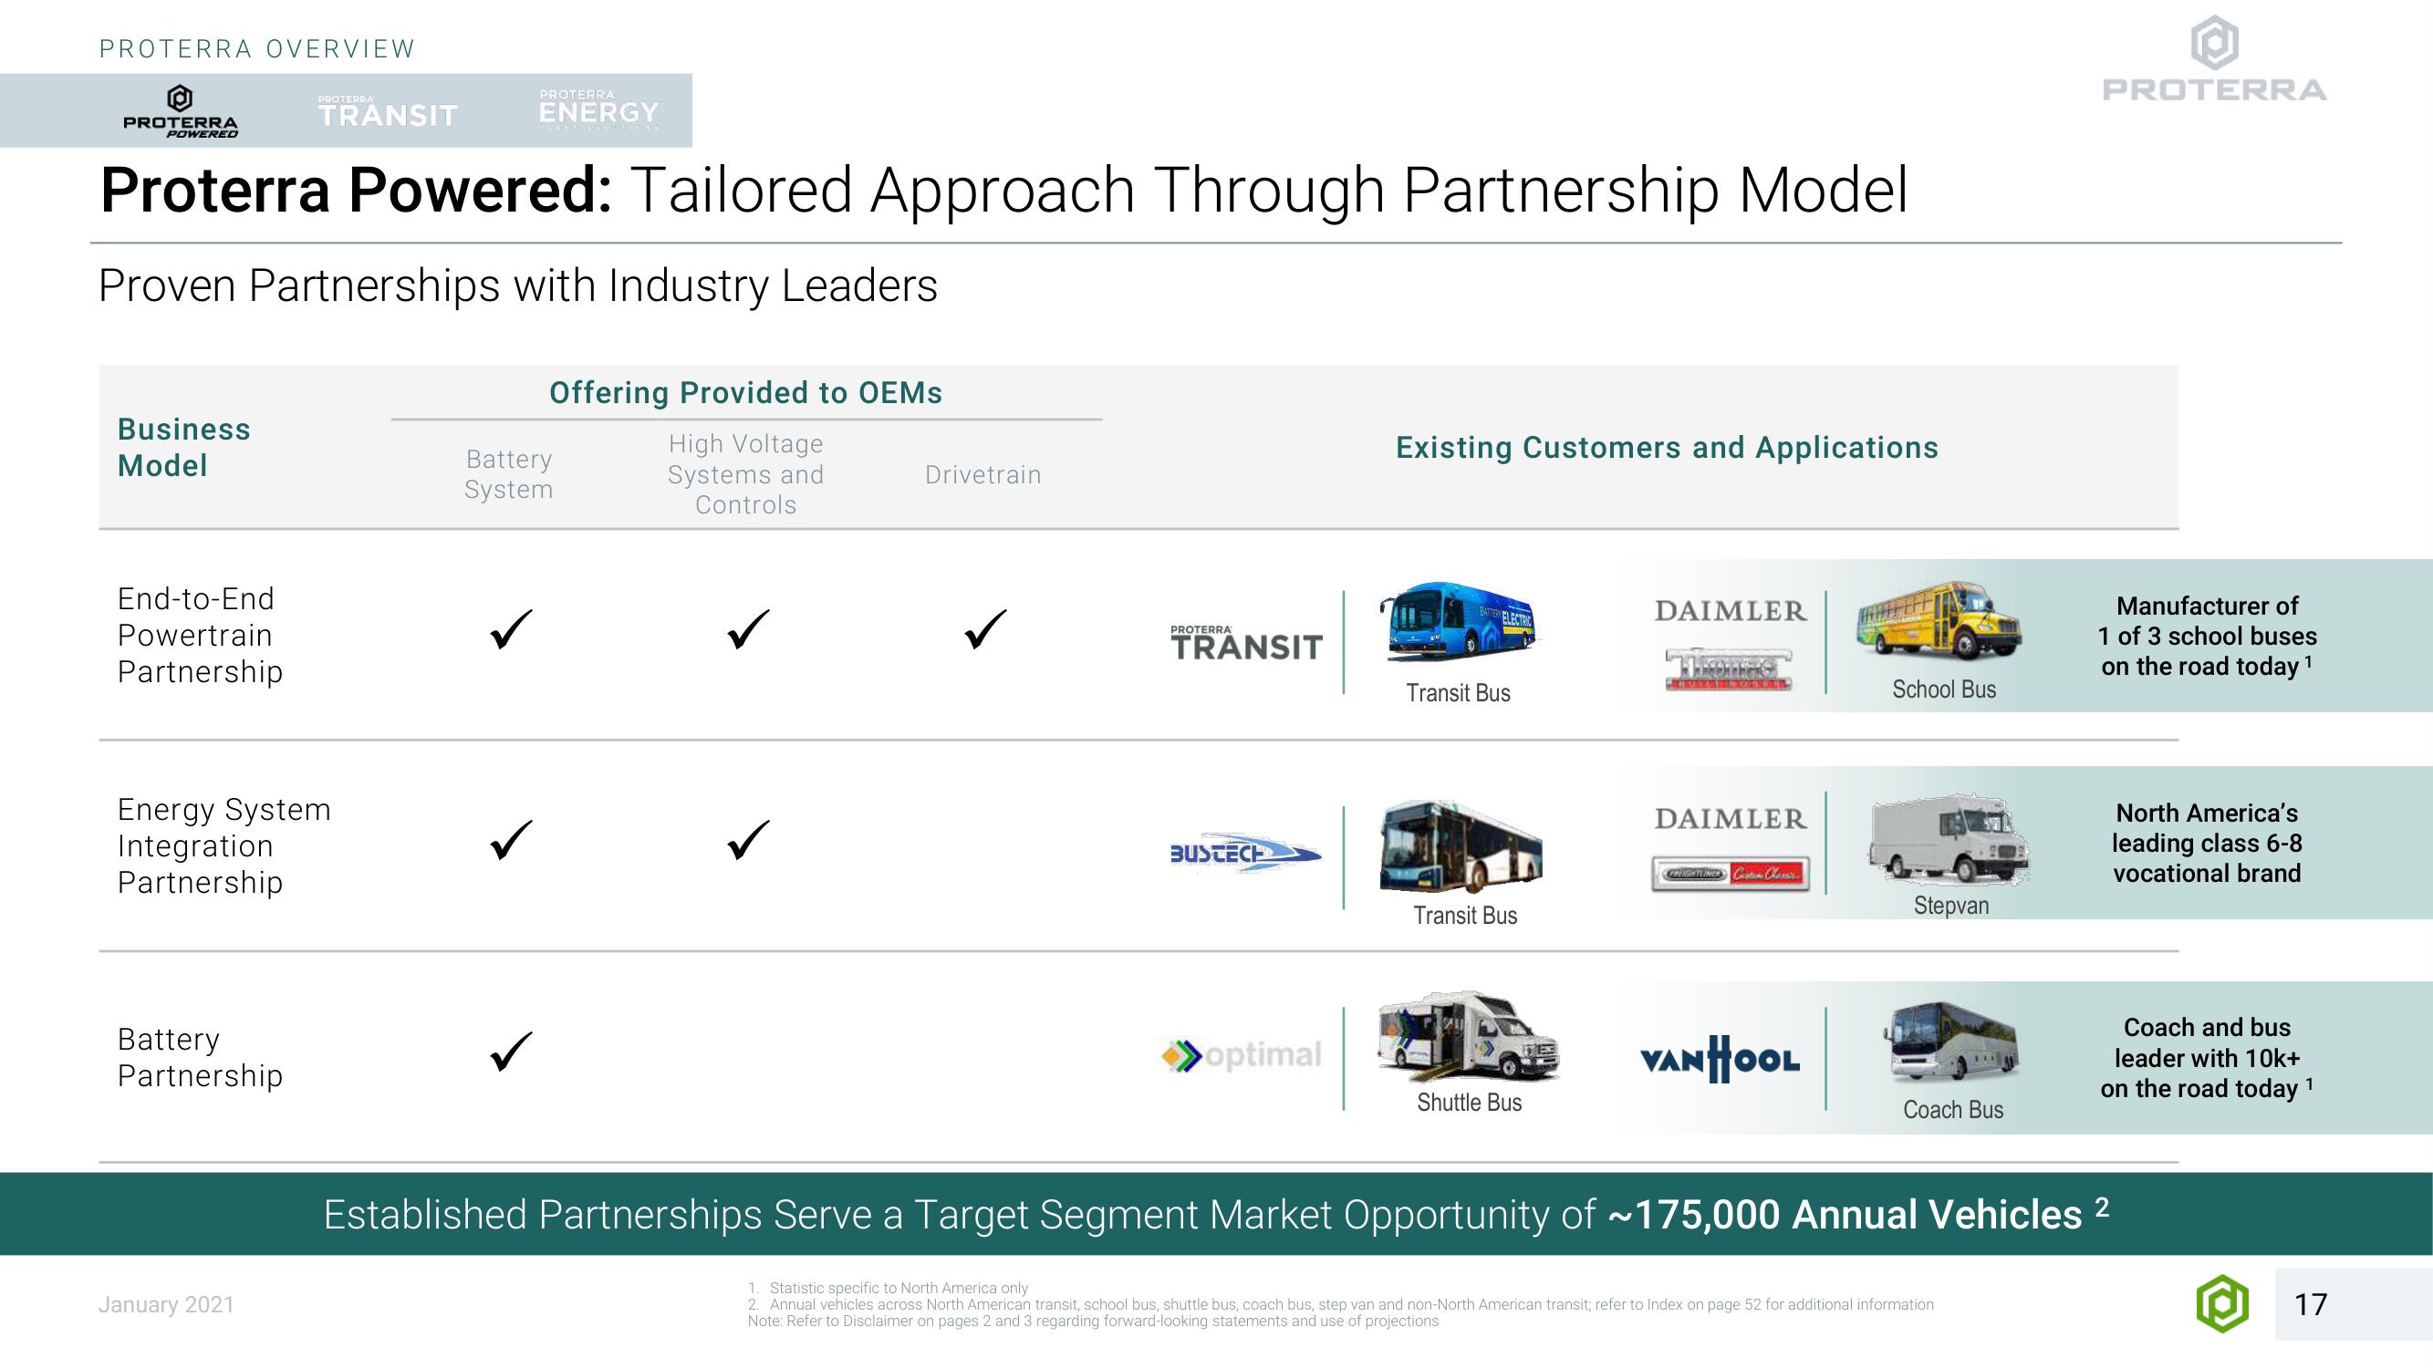Click the 'Proven Partnerships with Industry Leaders' subtitle
Image resolution: width=2433 pixels, height=1368 pixels.
(517, 285)
